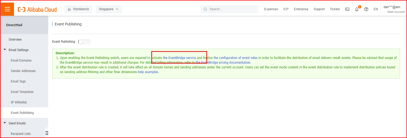This screenshot has width=407, height=138.
Task: Toggle the Event Publishing switch
Action: [x=85, y=42]
